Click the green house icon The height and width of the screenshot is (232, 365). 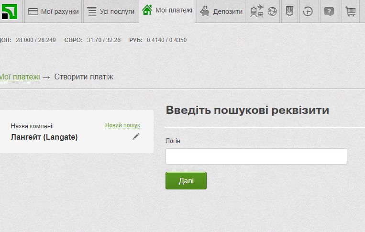(147, 10)
